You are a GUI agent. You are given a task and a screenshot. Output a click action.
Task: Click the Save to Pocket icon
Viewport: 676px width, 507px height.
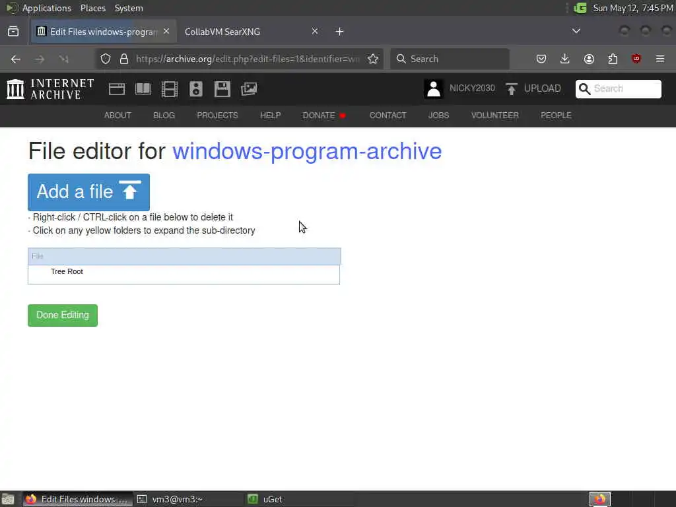[x=541, y=59]
